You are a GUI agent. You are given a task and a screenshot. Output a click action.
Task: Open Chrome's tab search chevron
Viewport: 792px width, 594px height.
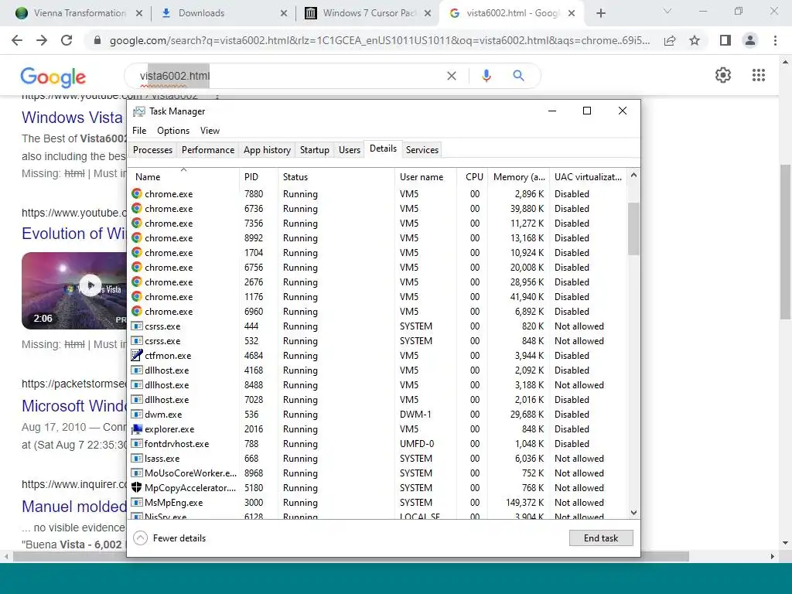(x=667, y=11)
